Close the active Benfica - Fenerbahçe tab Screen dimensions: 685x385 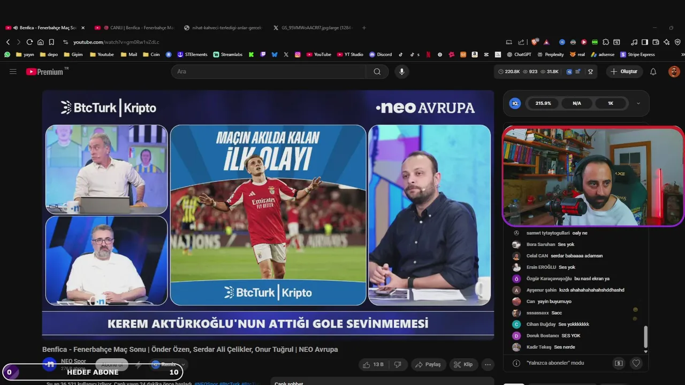click(x=83, y=28)
